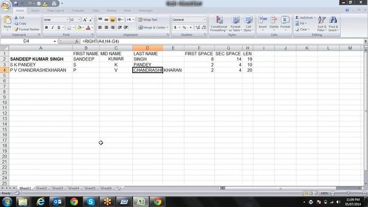Image resolution: width=368 pixels, height=207 pixels.
Task: Toggle horizontal Center alignment
Action: 106,28
